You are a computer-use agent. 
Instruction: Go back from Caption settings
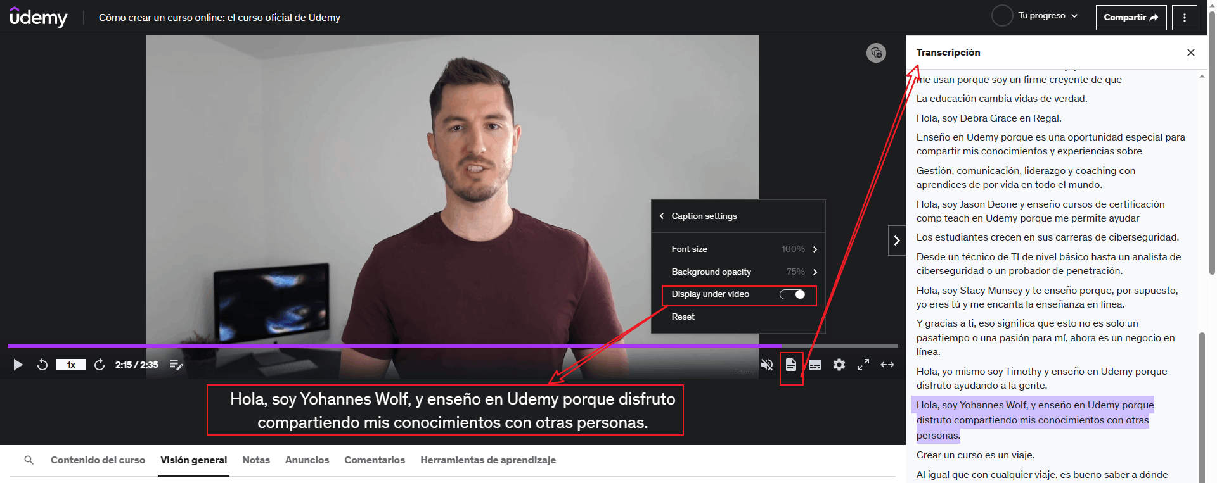[662, 216]
